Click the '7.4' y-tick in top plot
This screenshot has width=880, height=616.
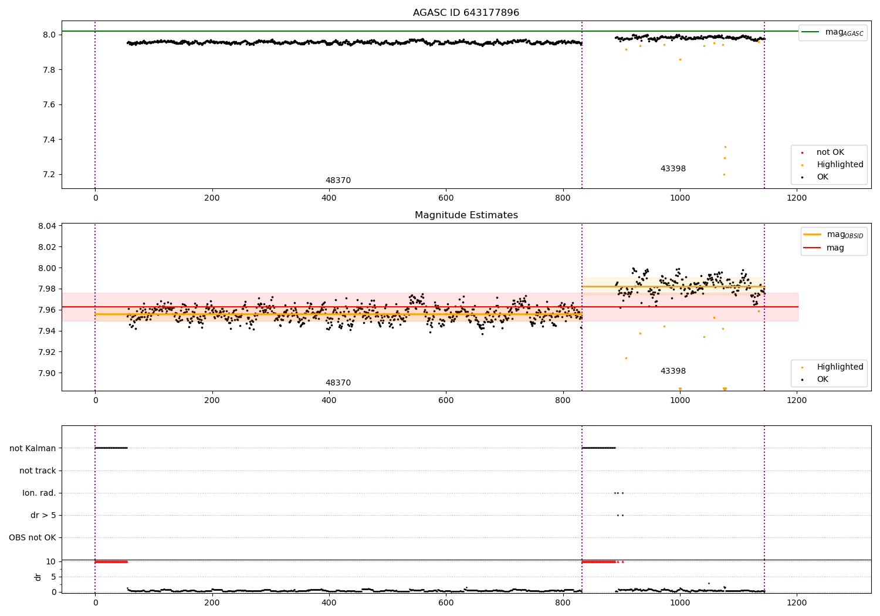click(x=49, y=140)
